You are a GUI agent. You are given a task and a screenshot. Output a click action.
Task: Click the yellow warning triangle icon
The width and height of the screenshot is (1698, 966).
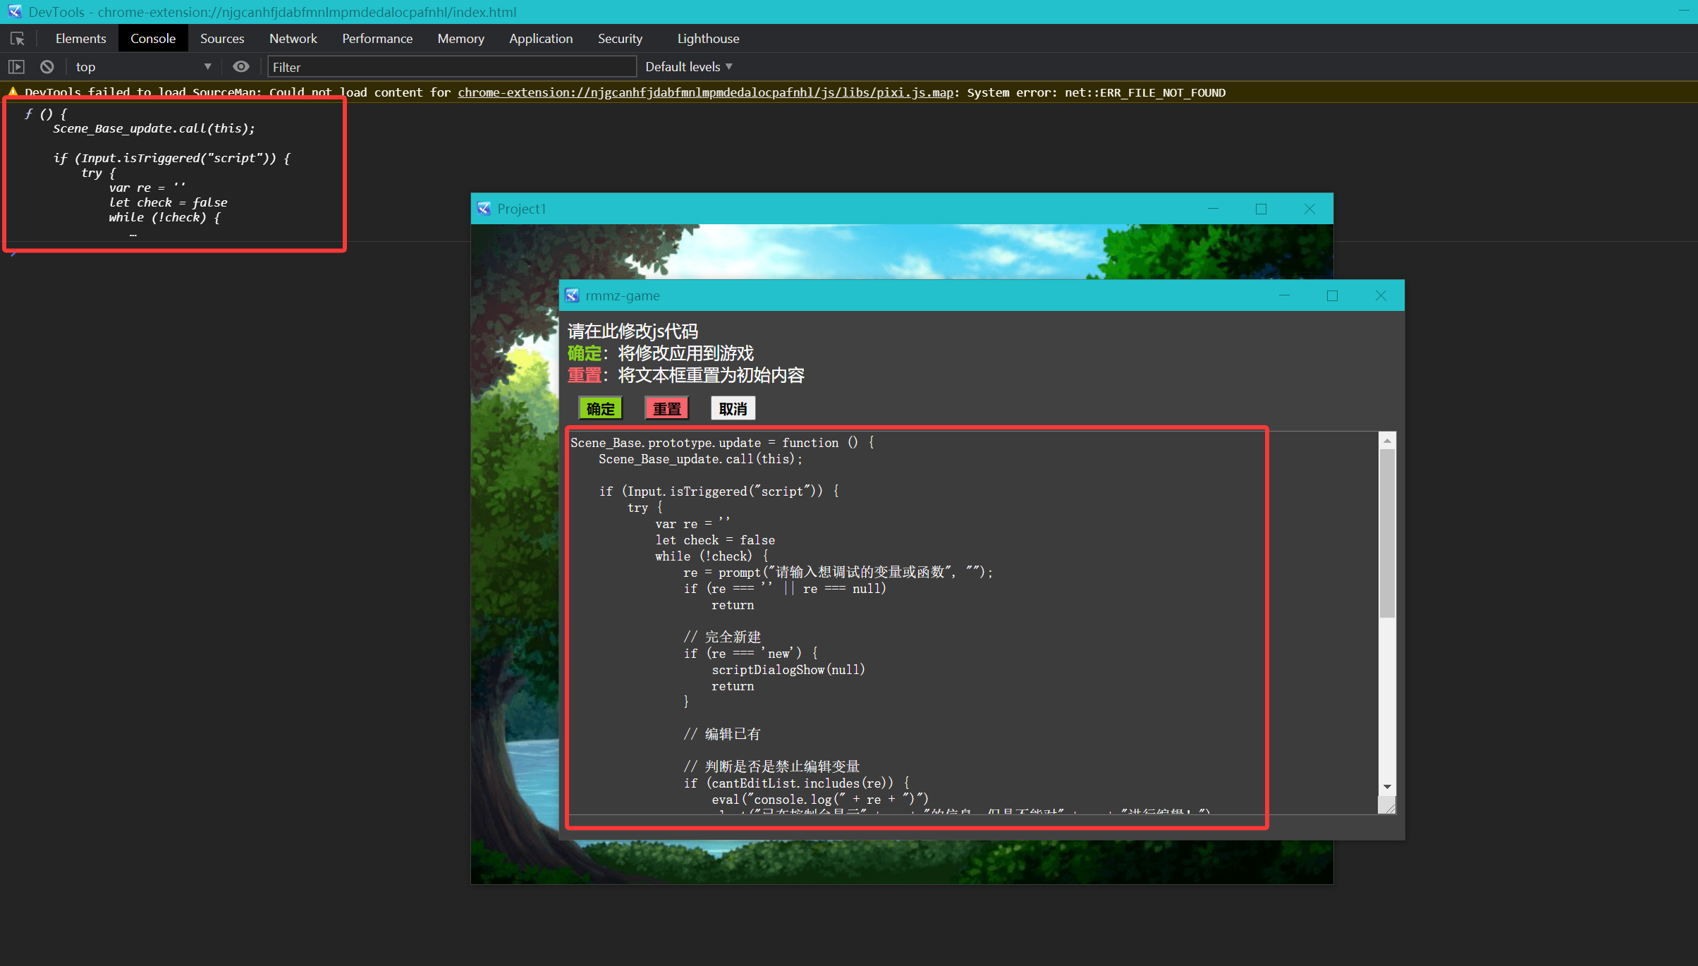click(x=13, y=92)
